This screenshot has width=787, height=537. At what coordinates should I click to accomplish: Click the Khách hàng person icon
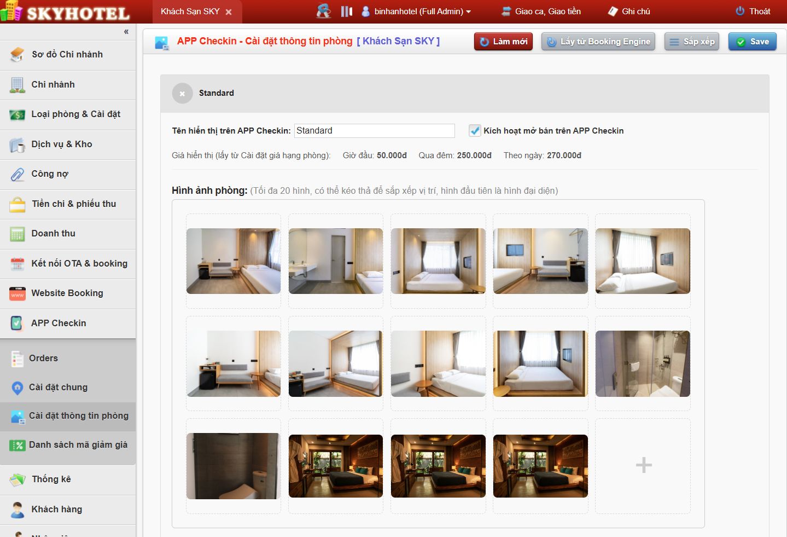pyautogui.click(x=17, y=510)
